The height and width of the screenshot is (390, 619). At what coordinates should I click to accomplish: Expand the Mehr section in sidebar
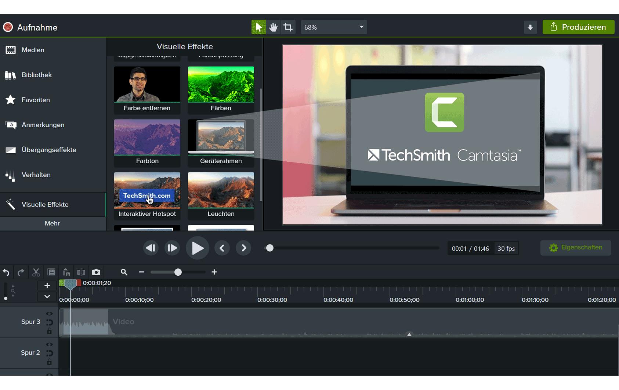coord(53,223)
